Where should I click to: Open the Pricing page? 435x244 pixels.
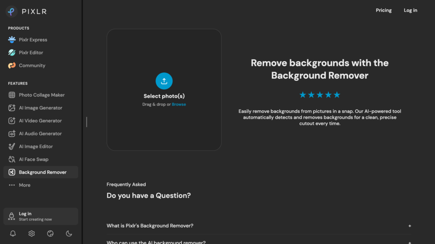(x=384, y=10)
